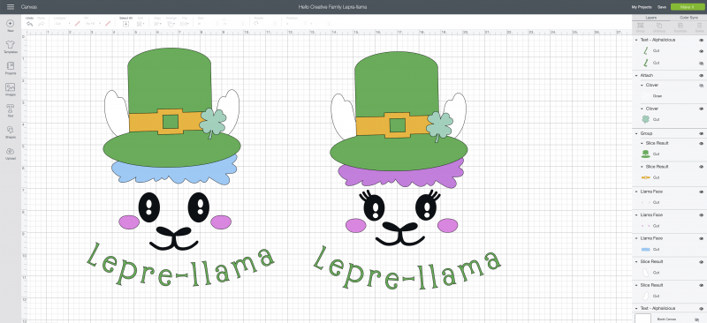Click the Ungroup icon in Layers panel

[658, 26]
